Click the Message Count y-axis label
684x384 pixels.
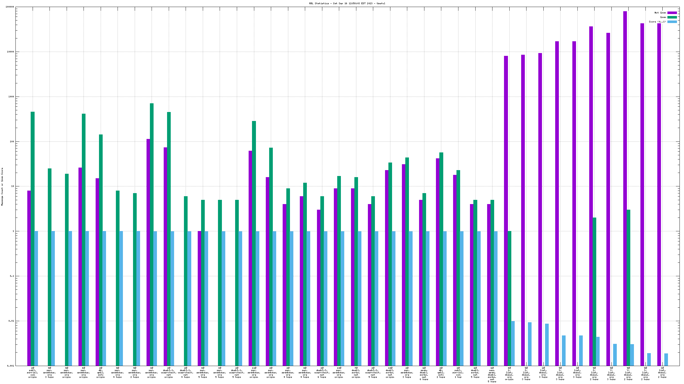[x=2, y=187]
